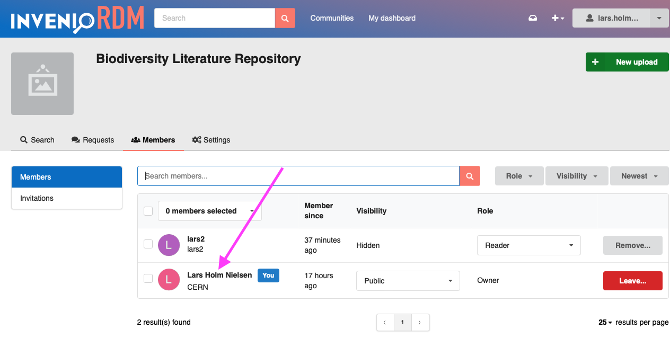Switch to the Requests tab
The height and width of the screenshot is (338, 670).
92,140
